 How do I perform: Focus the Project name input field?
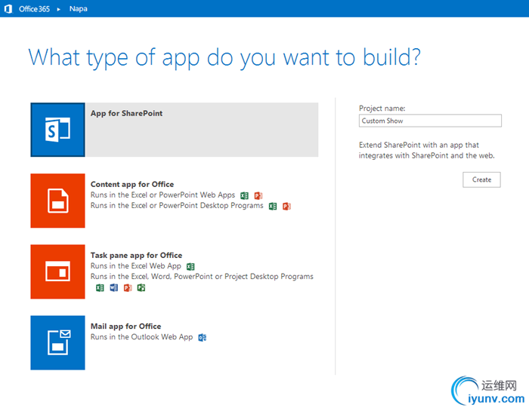coord(430,121)
